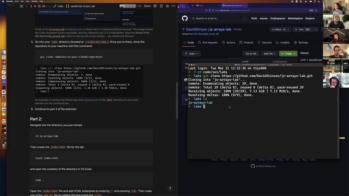
Task: Click the About heading on GitHub repo
Action: (x=304, y=53)
